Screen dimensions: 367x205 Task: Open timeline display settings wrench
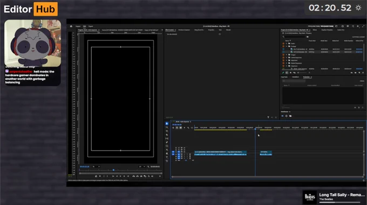tap(188, 128)
